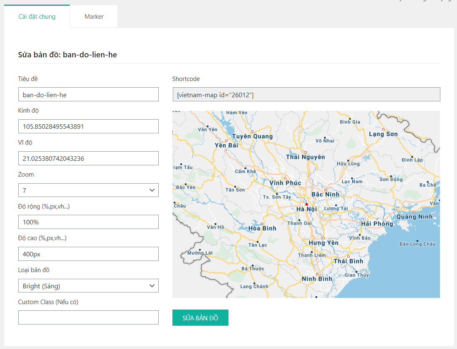Click the Lạng Sơn label on map
Viewport: 457px width, 349px height.
tap(383, 134)
